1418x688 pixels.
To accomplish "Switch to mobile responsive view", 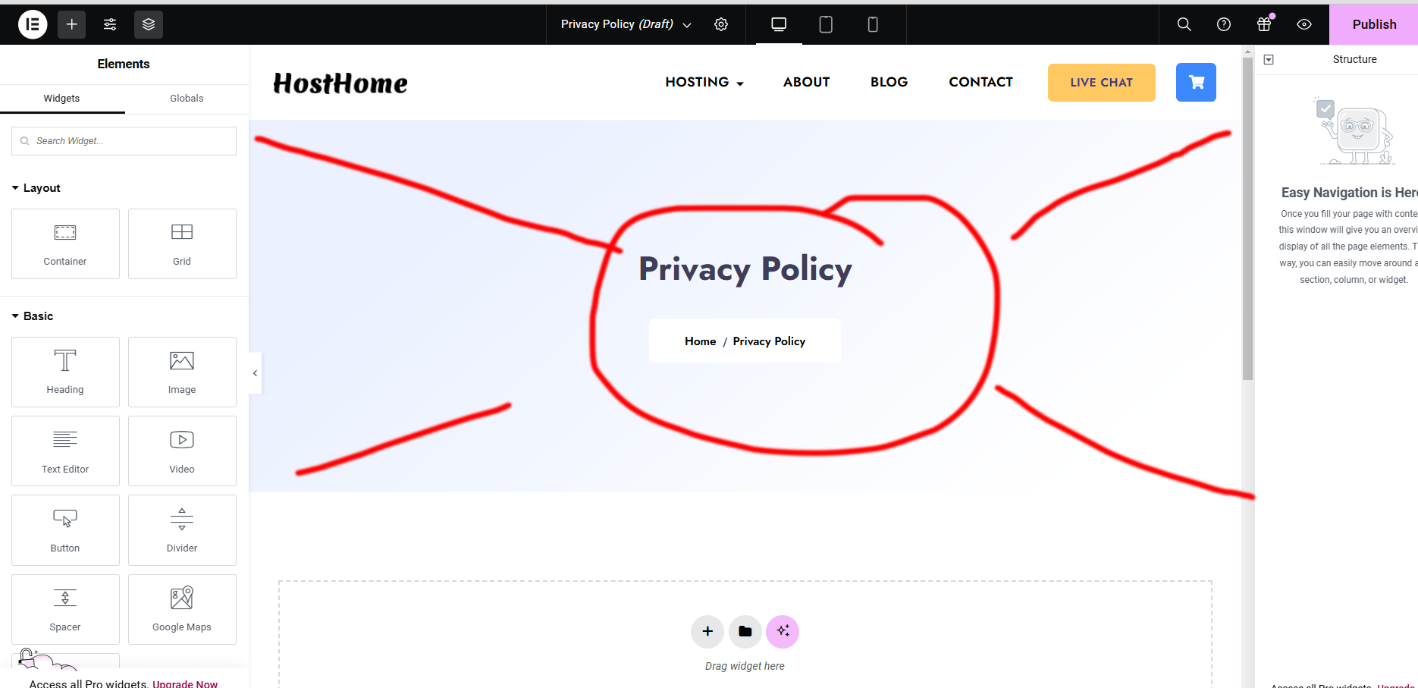I will (x=873, y=24).
